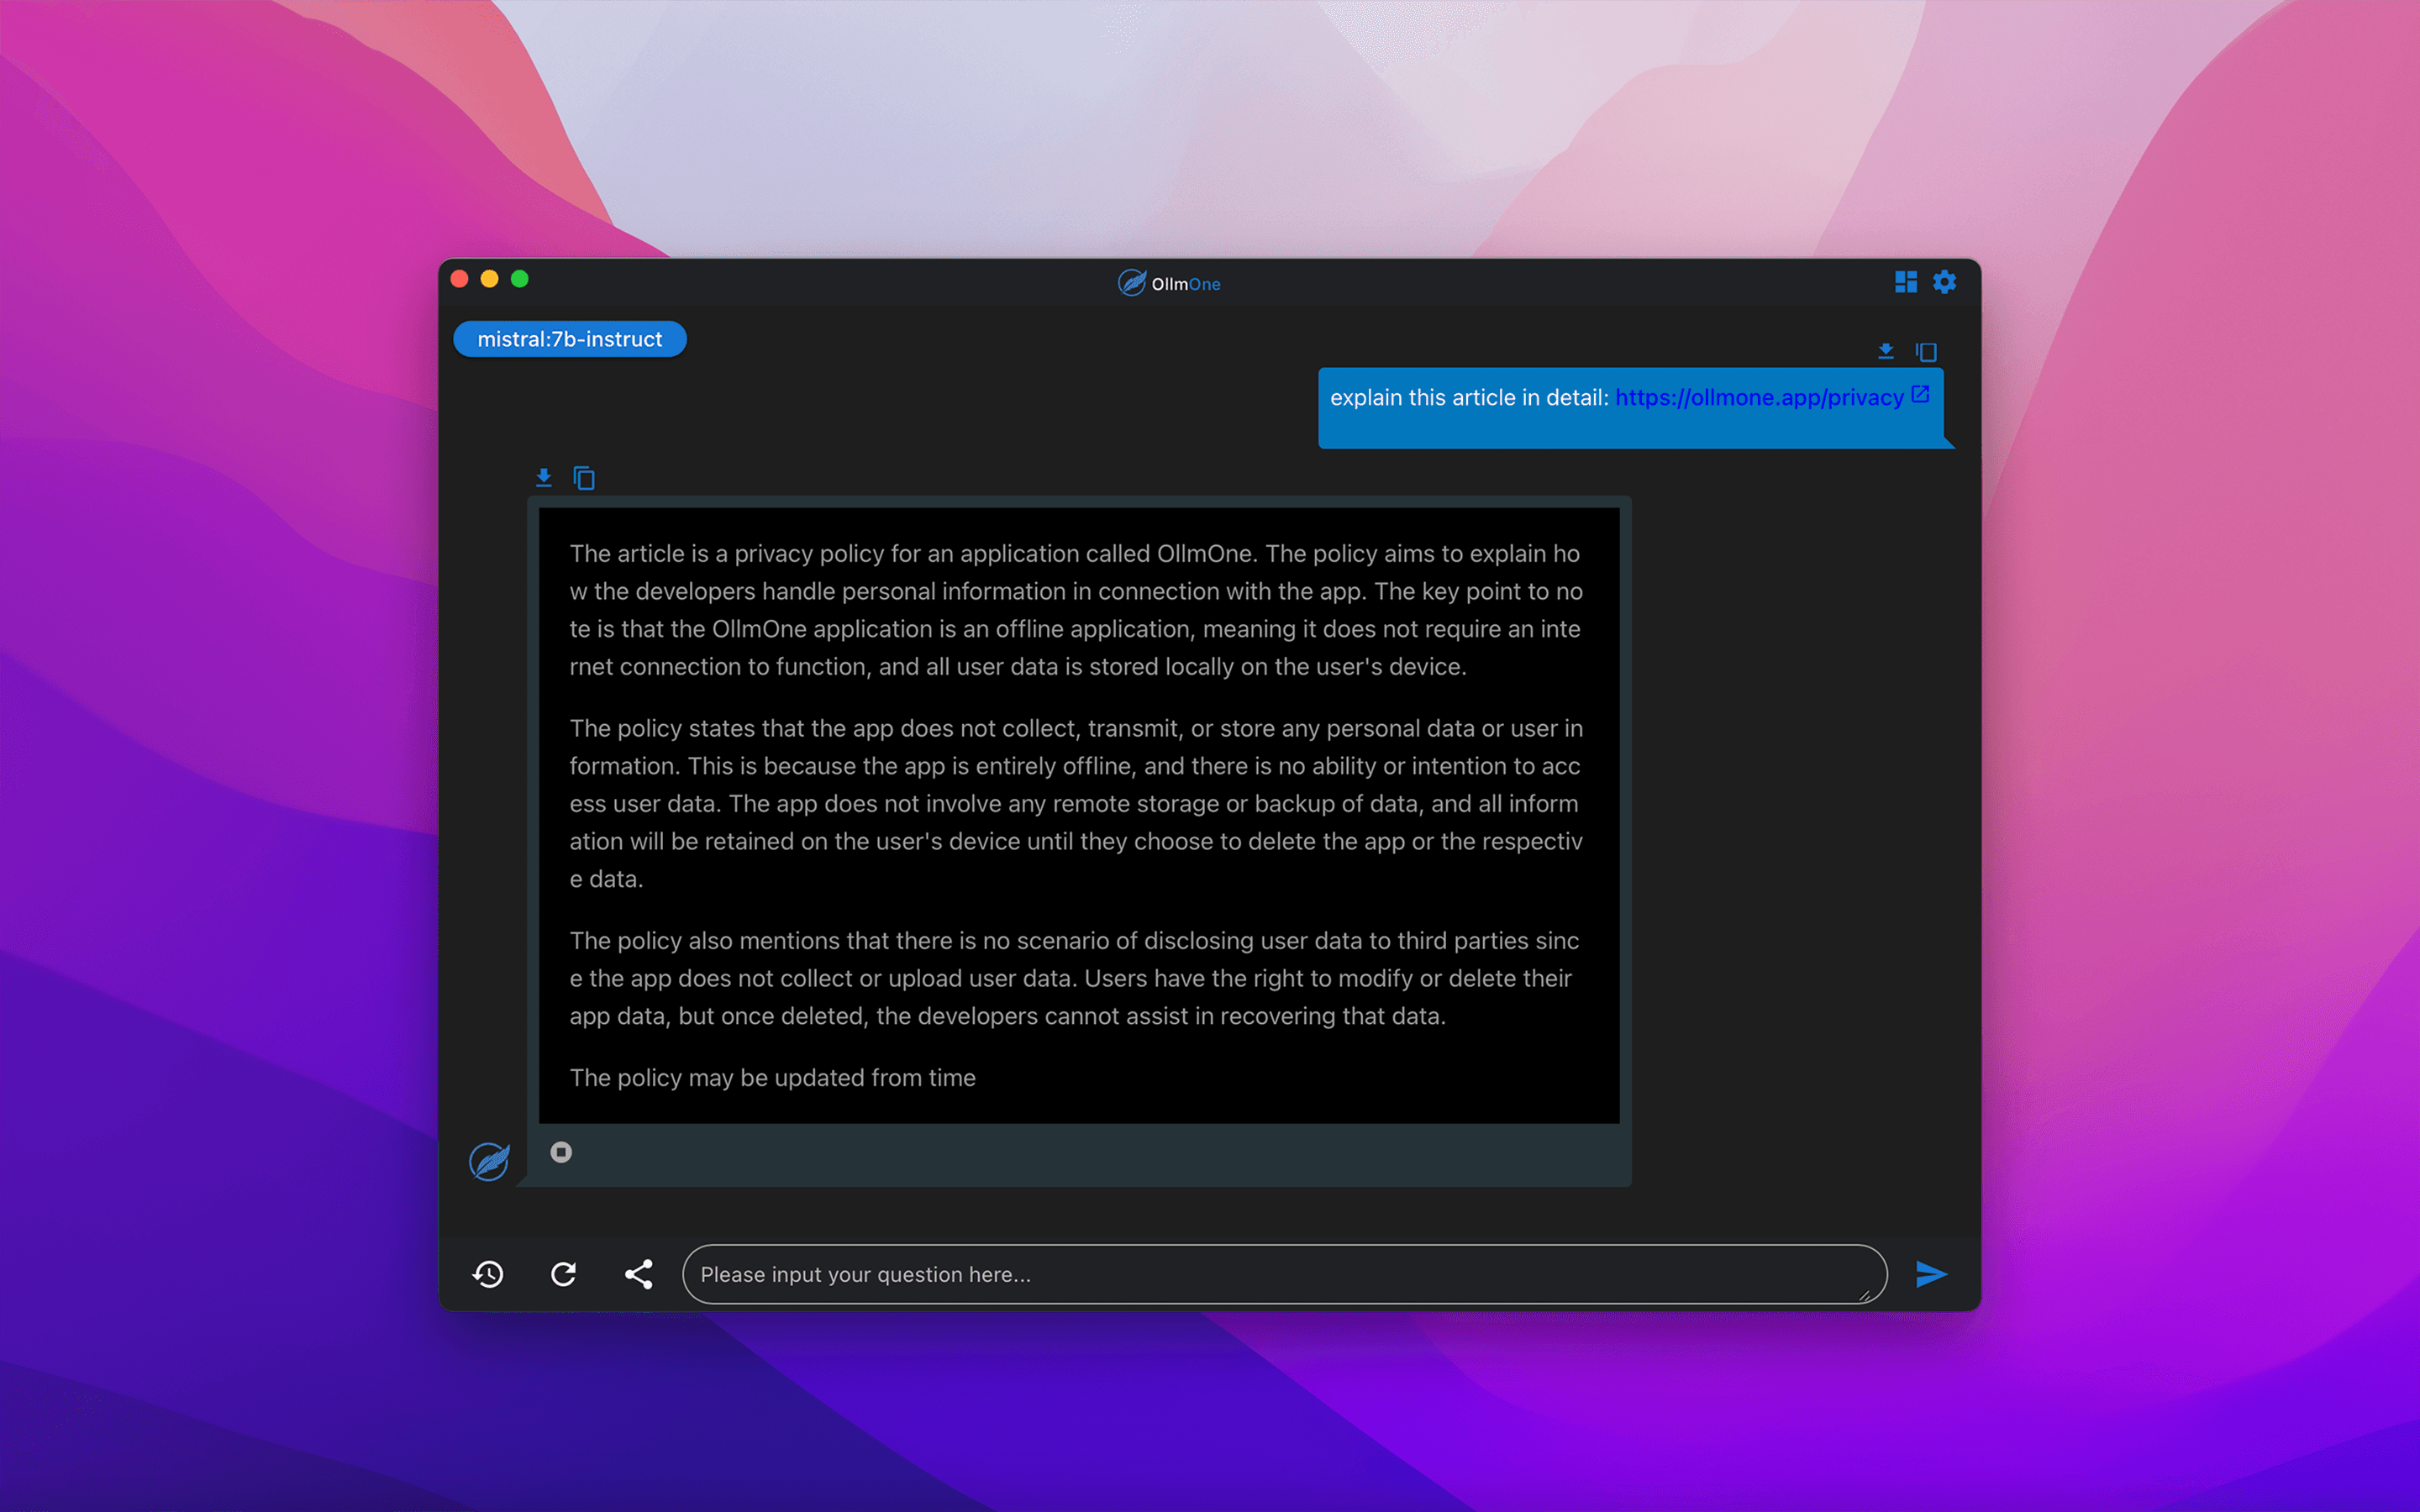
Task: Stop response generation with the stop icon
Action: [x=561, y=1152]
